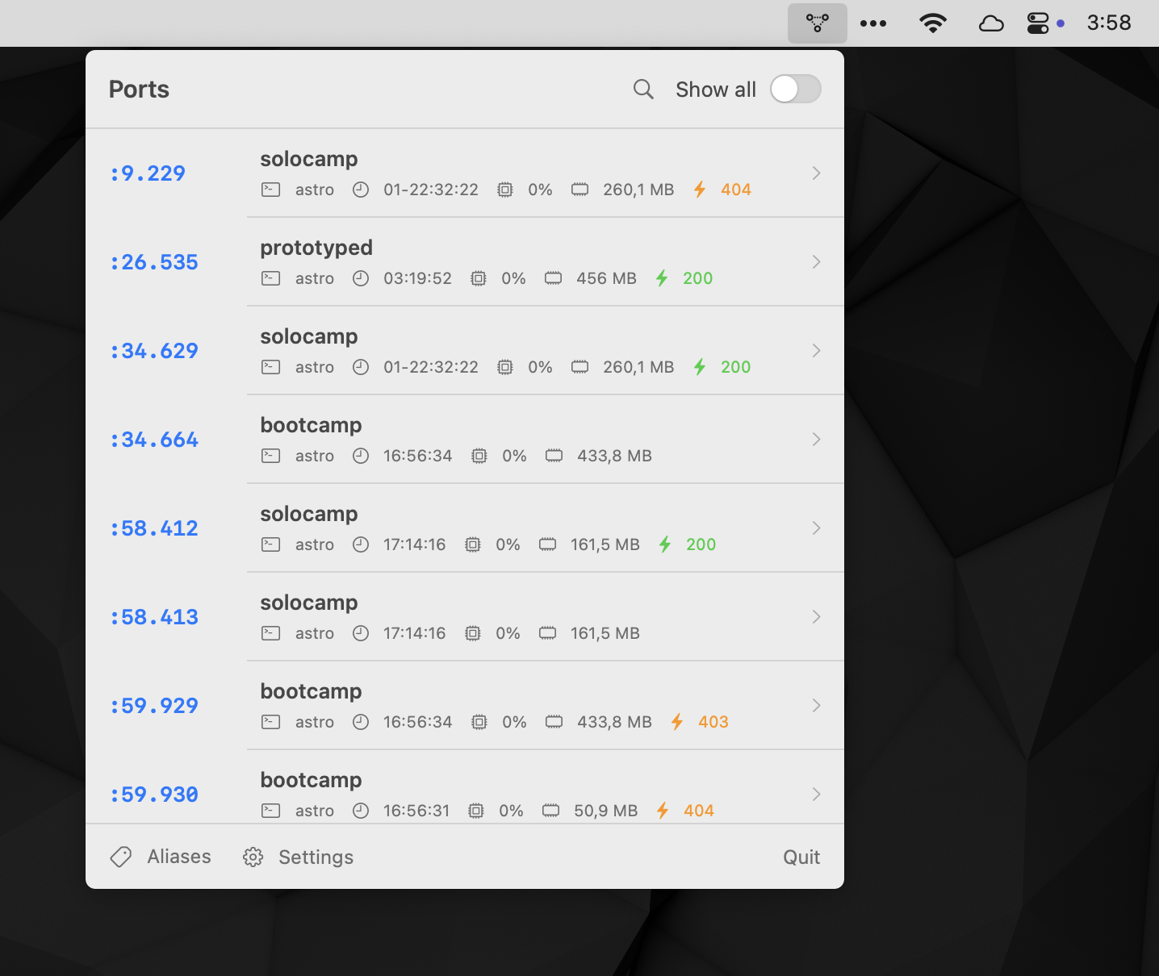The width and height of the screenshot is (1159, 976).
Task: Click the 403 status on :59.929 row
Action: [x=713, y=722]
